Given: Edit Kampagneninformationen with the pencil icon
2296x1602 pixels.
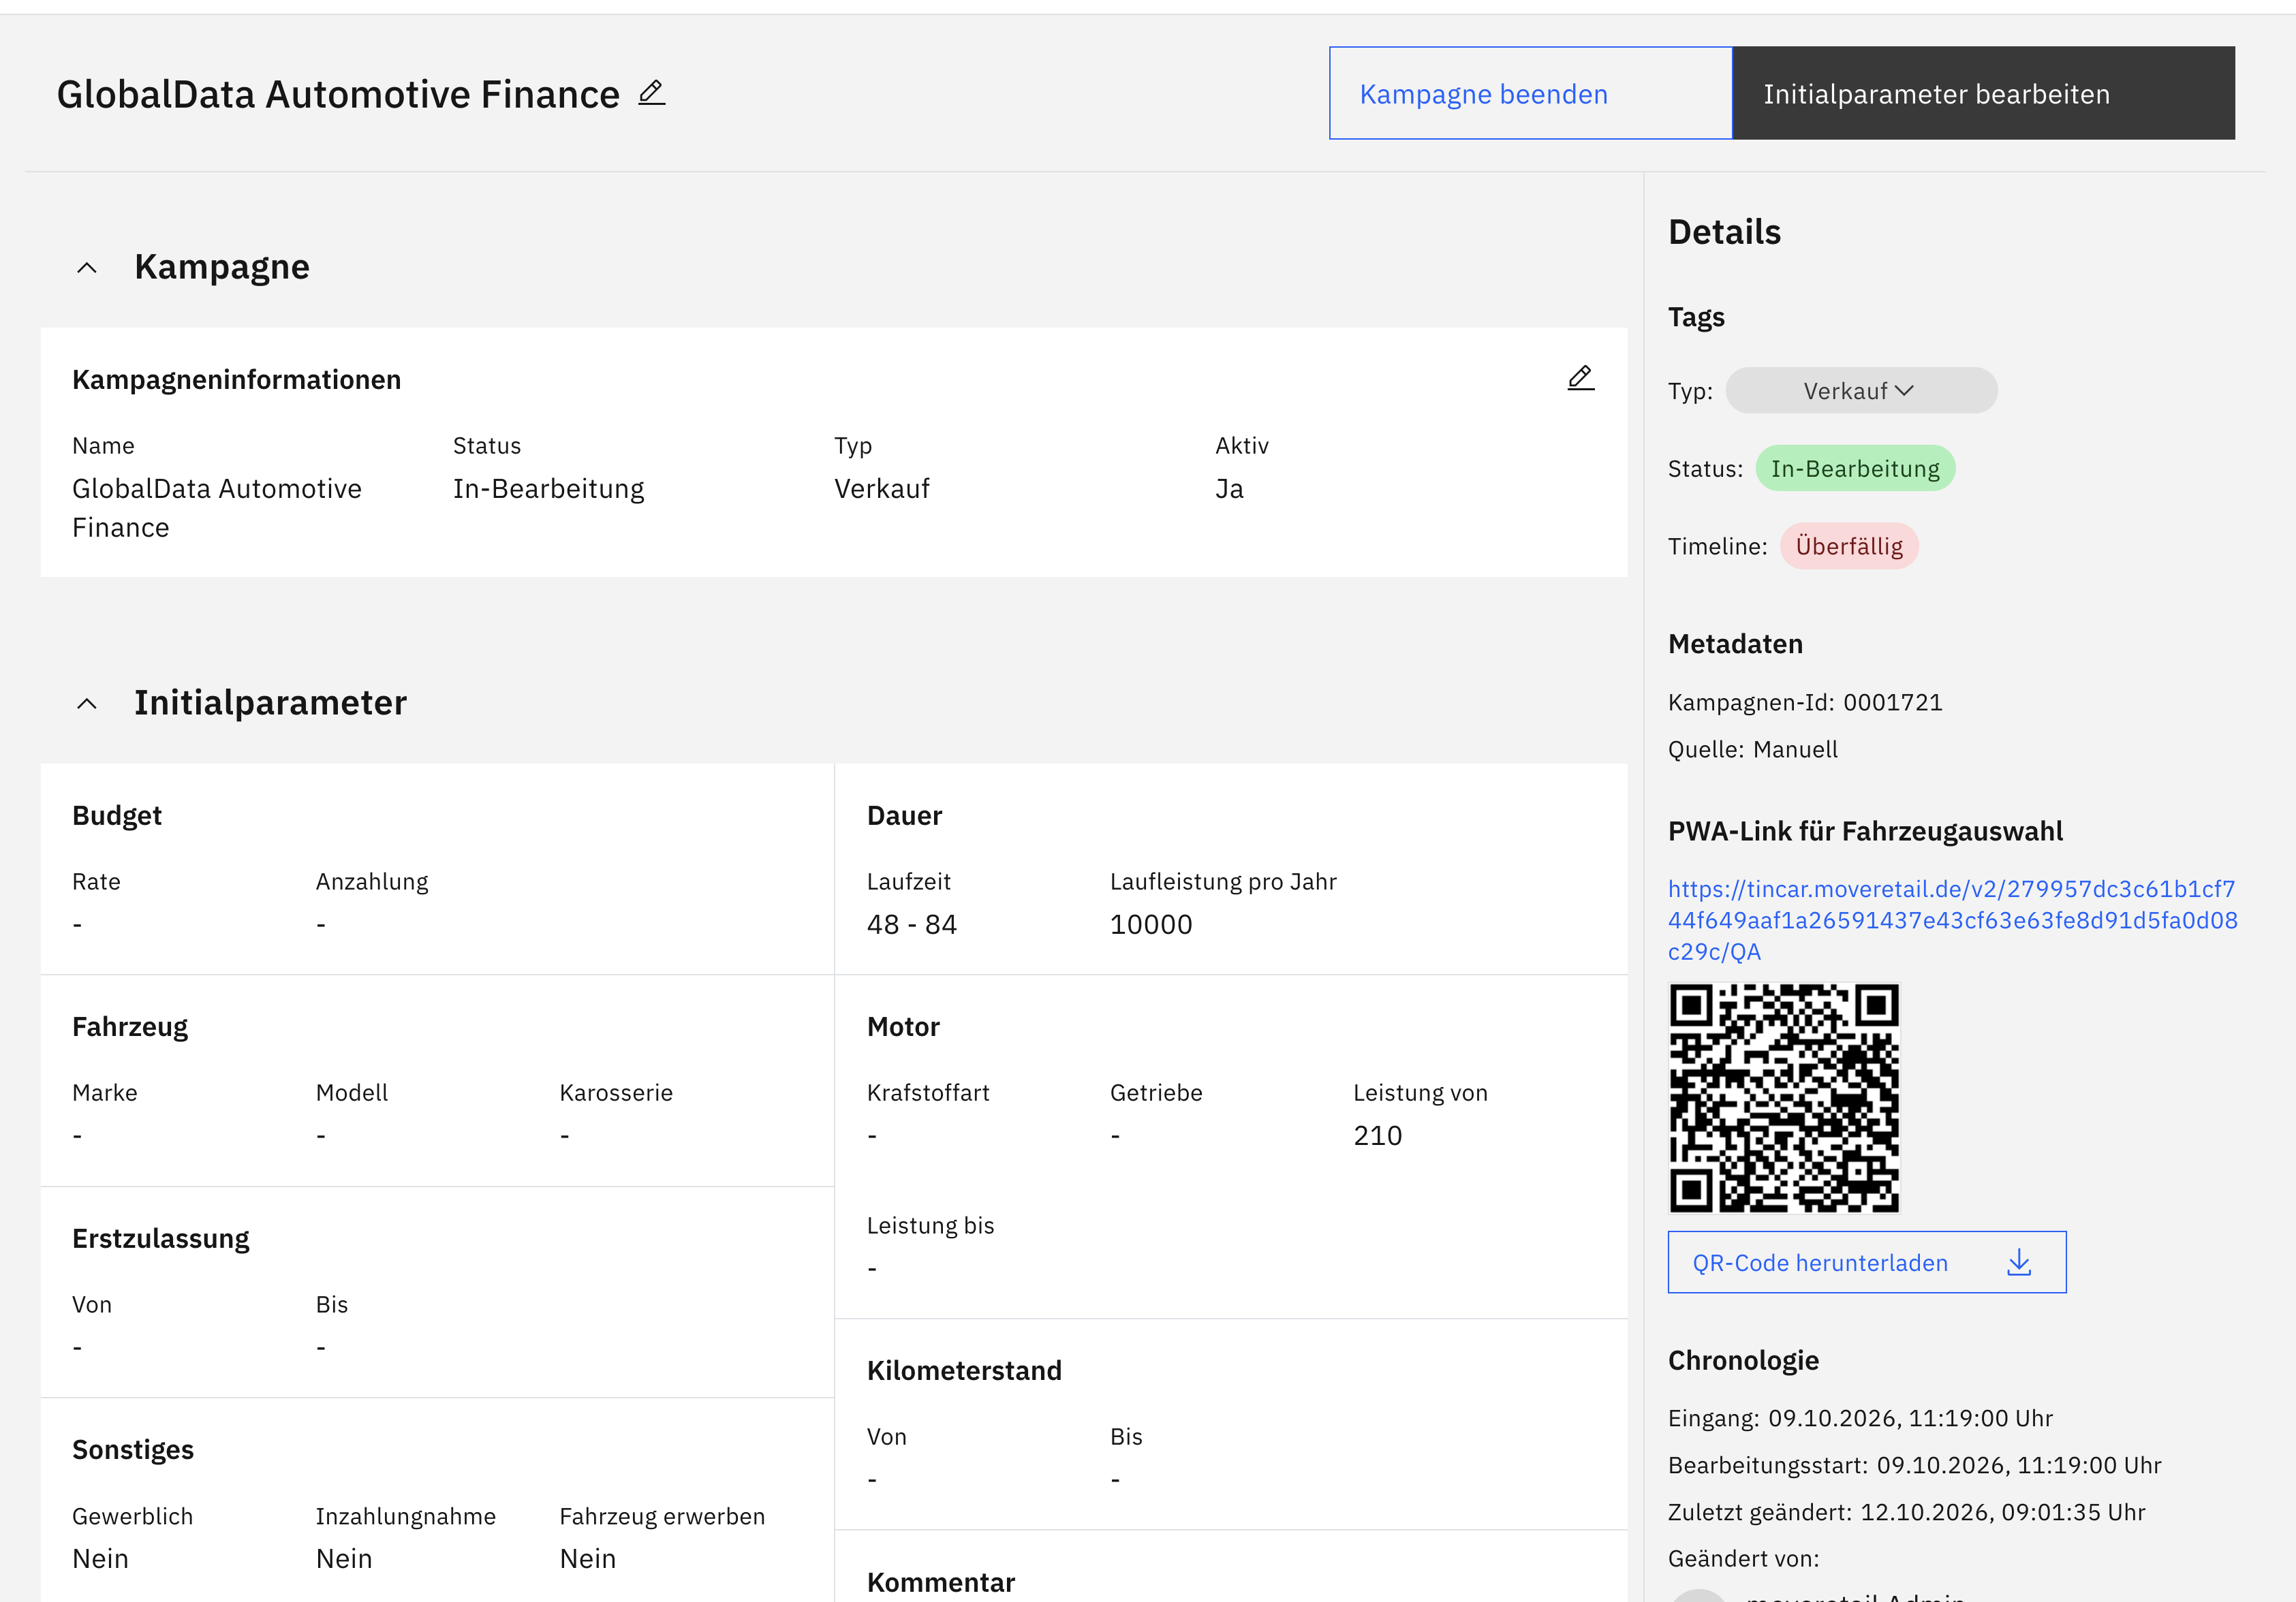Looking at the screenshot, I should click(x=1580, y=378).
